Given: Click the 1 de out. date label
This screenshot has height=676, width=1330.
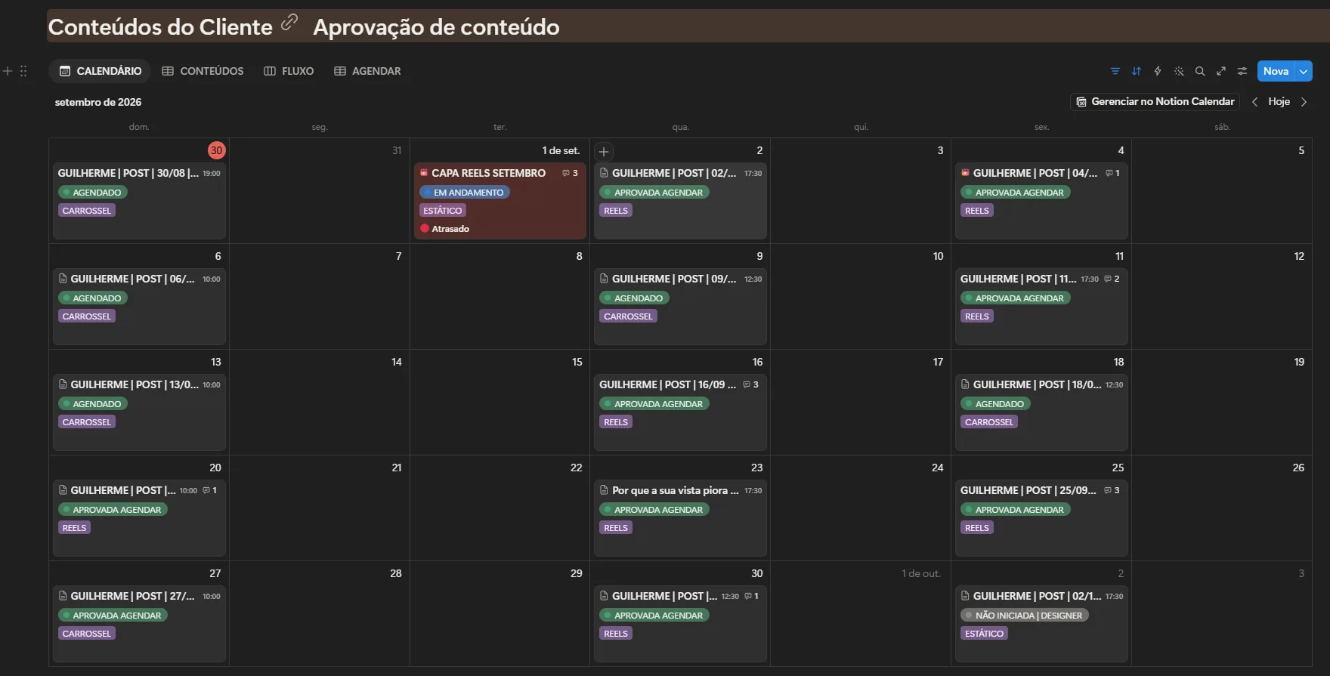Looking at the screenshot, I should point(921,573).
